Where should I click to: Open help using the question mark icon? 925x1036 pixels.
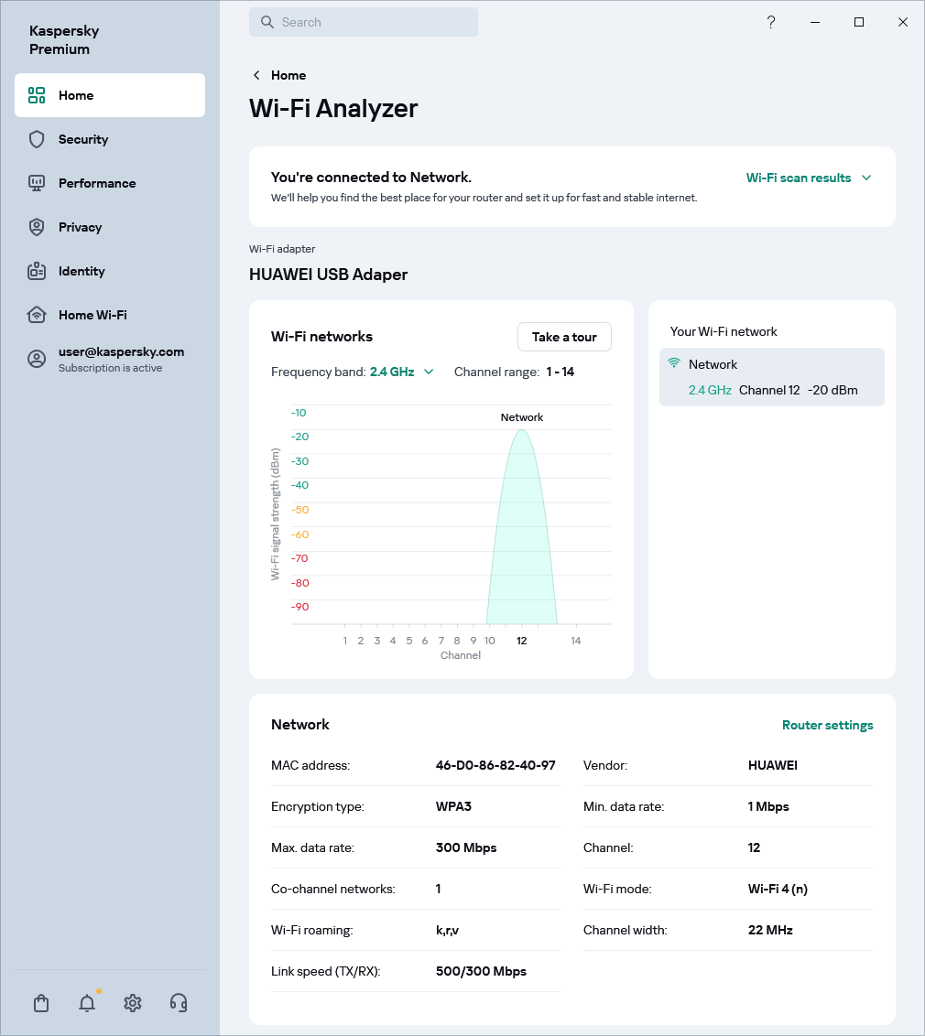coord(770,22)
